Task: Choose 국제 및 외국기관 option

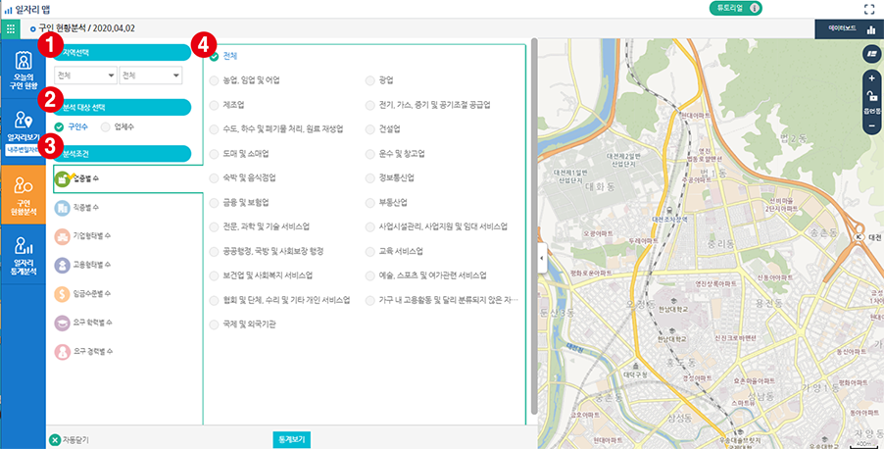Action: (x=242, y=324)
